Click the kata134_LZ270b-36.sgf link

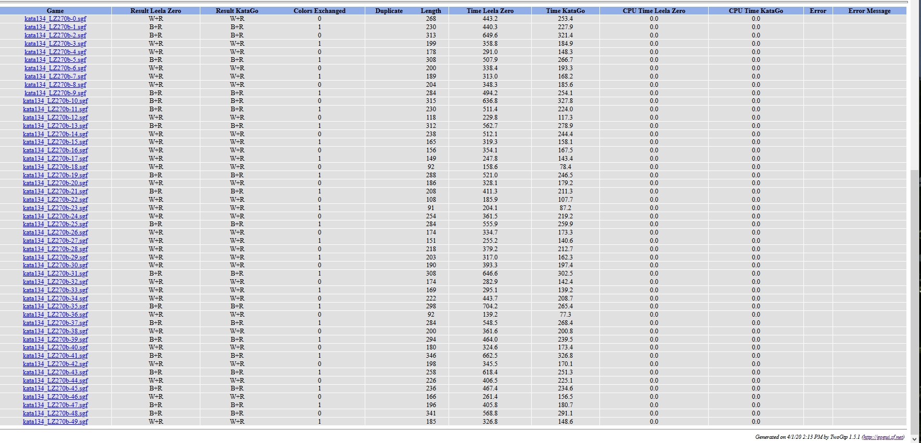coord(55,315)
